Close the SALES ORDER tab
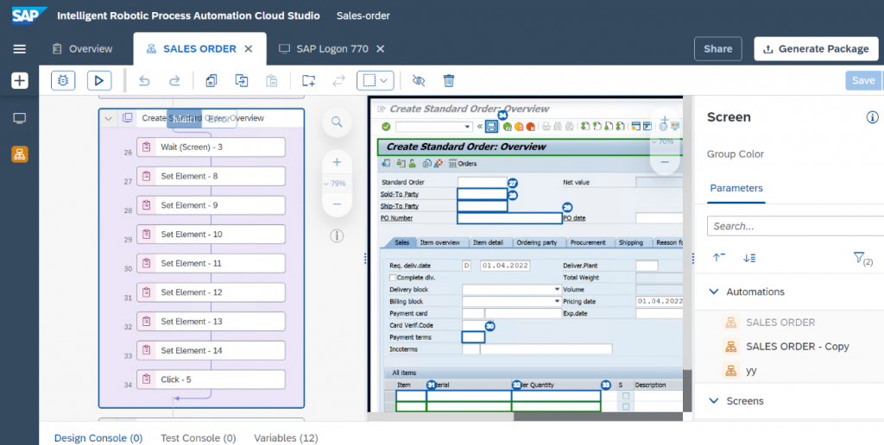 (x=248, y=49)
